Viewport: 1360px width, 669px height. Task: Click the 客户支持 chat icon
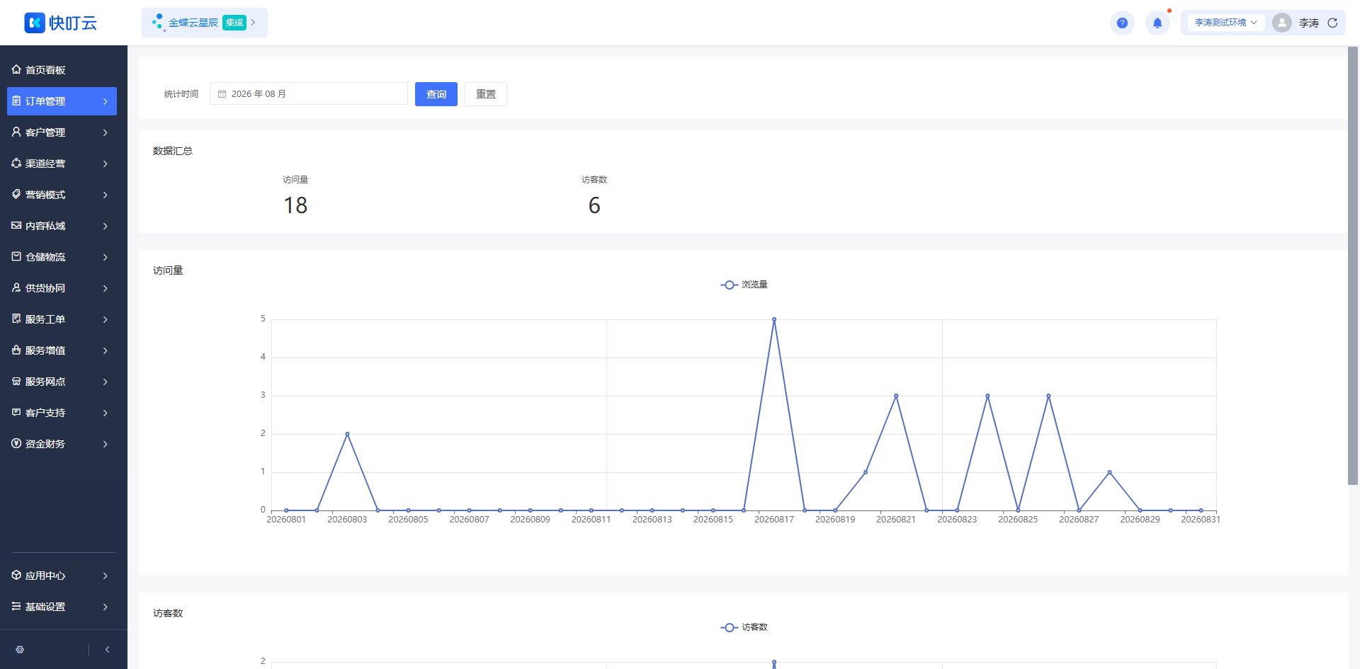[16, 412]
